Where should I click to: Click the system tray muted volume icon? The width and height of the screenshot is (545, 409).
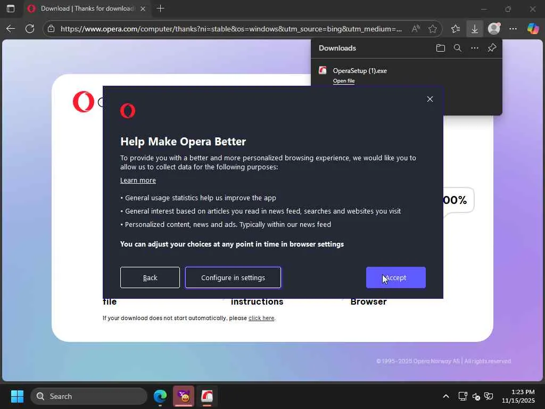click(476, 396)
